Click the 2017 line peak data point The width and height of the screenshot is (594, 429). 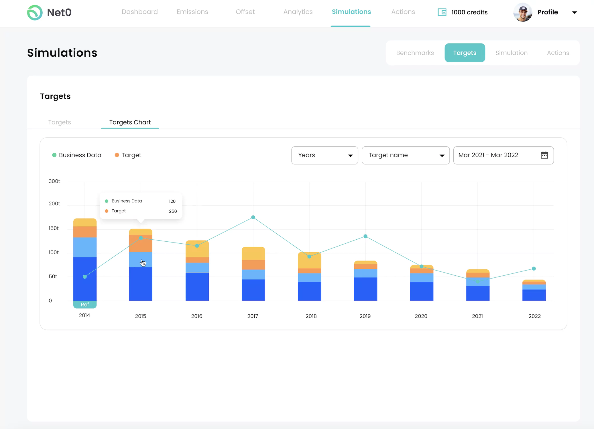click(x=253, y=217)
